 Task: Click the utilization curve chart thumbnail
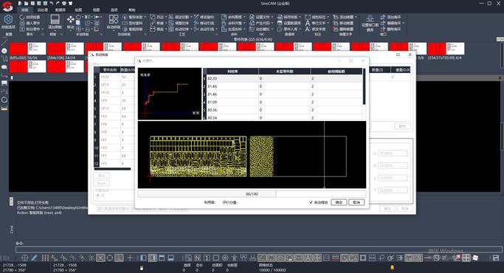(170, 94)
